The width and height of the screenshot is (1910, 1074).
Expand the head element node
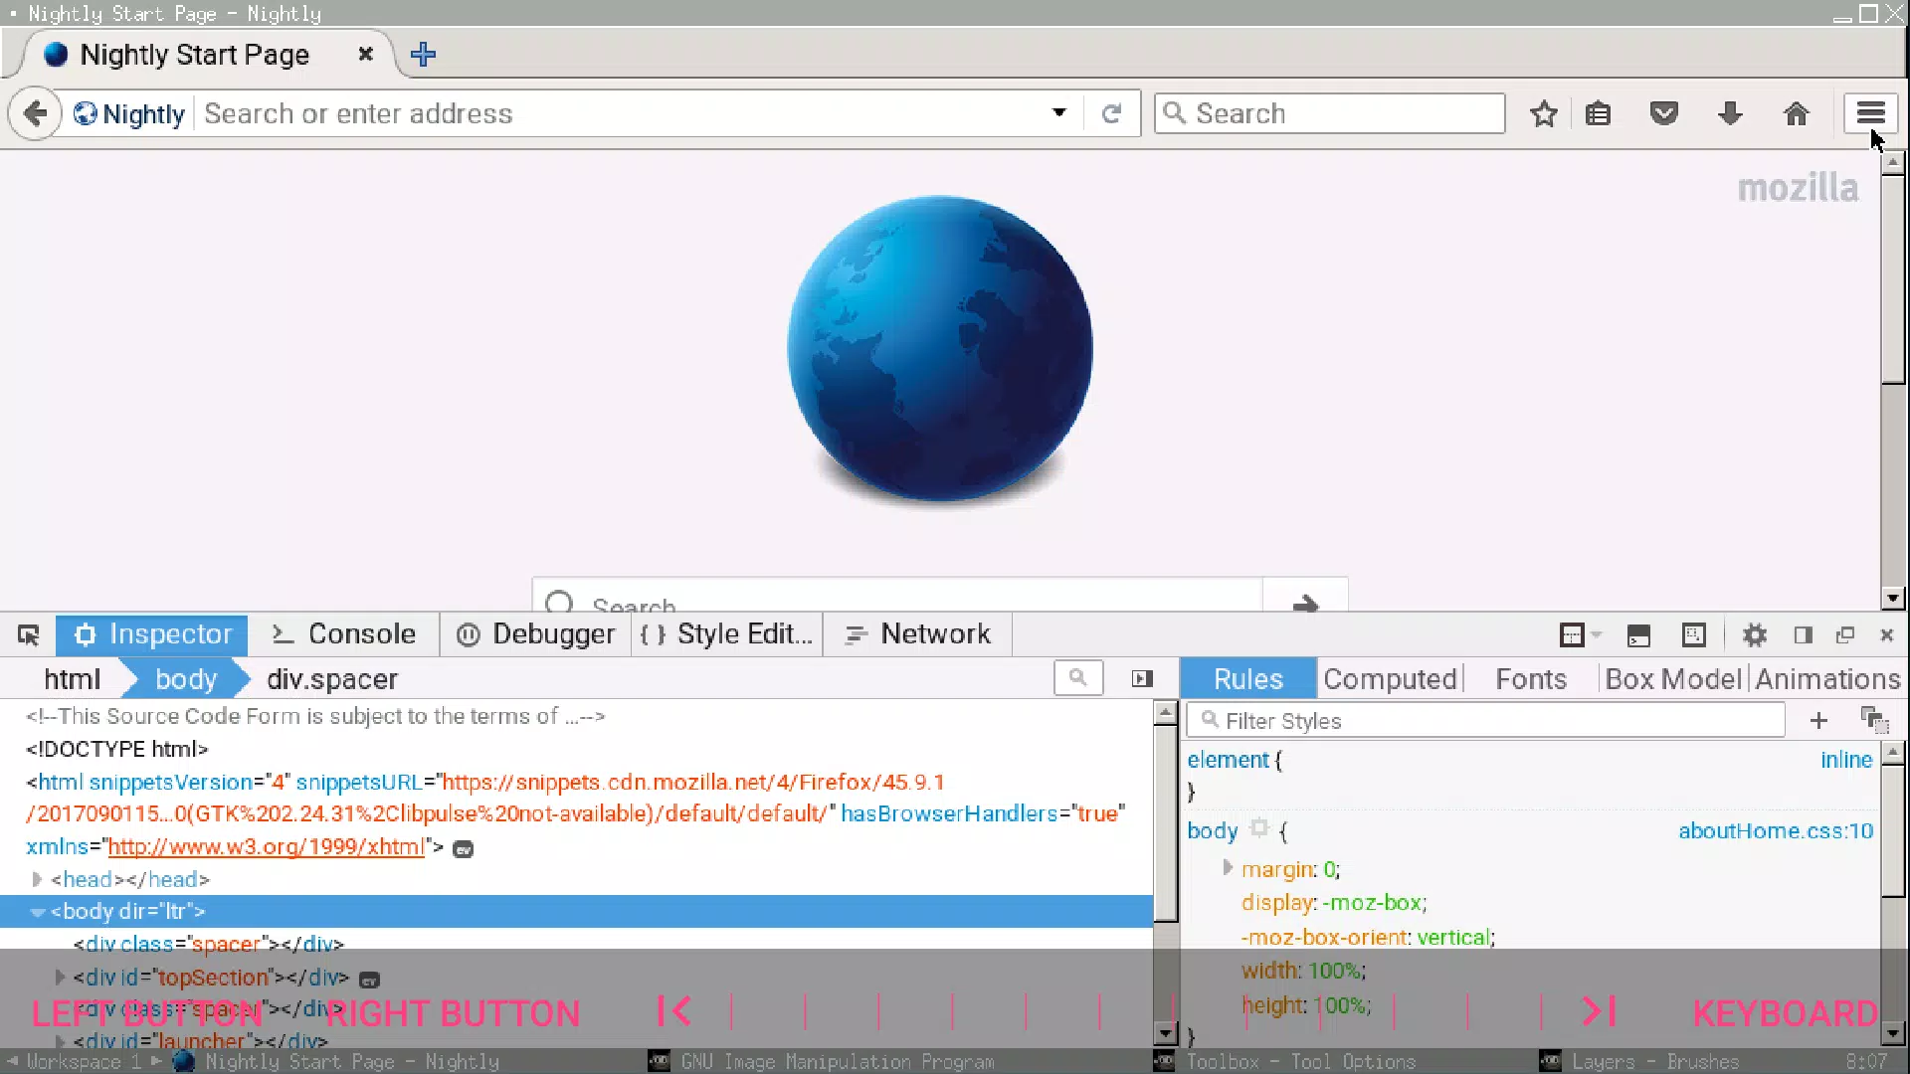point(37,879)
